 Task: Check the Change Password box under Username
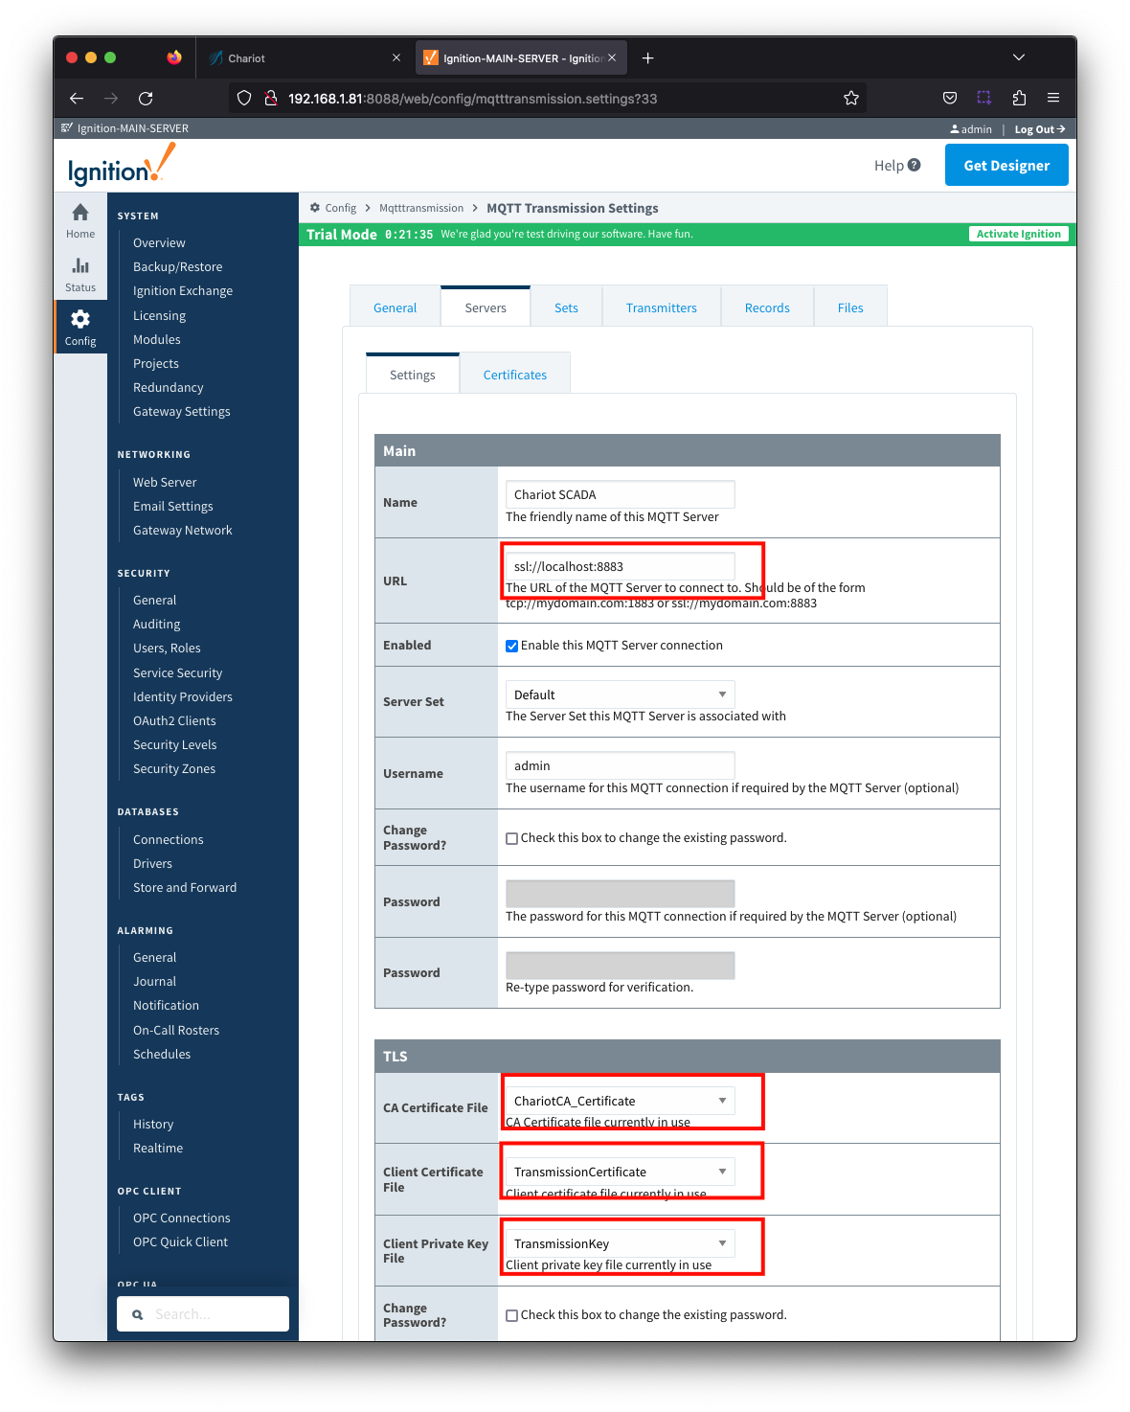[x=512, y=838]
